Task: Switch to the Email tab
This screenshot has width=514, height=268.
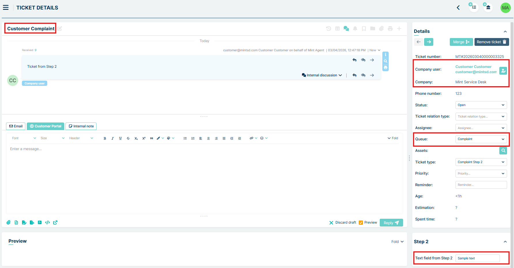Action: coord(16,126)
